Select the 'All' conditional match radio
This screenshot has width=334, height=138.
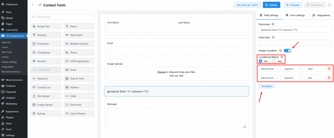coord(261,61)
